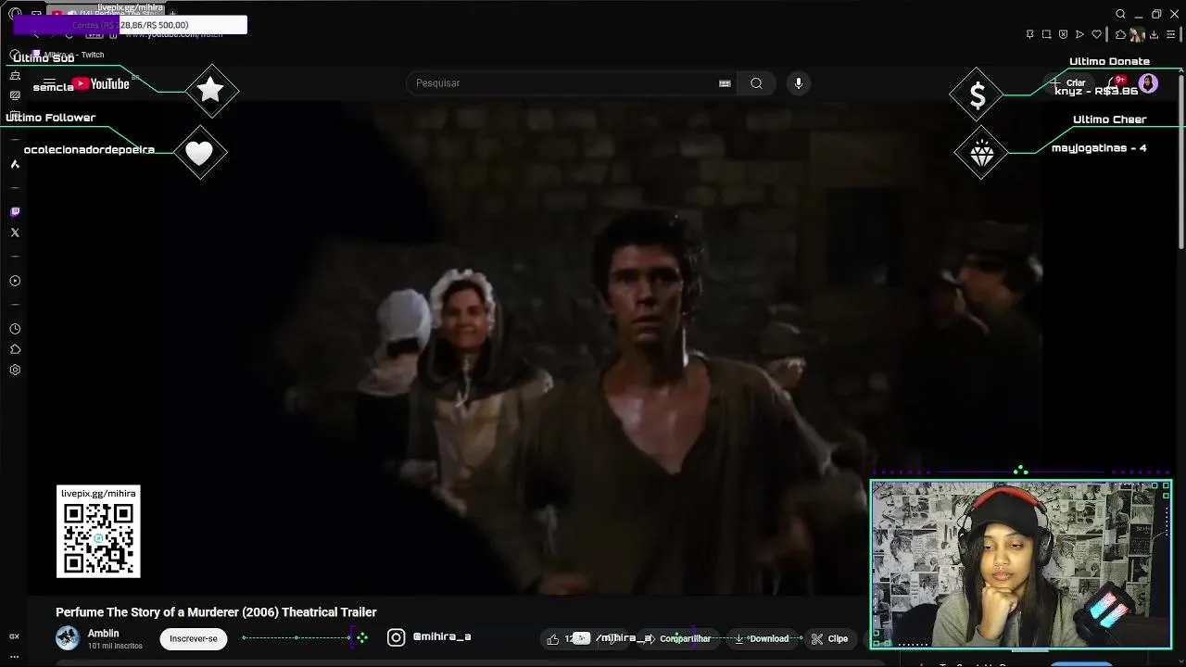
Task: Click the YouTube search magnifier button
Action: pos(757,83)
